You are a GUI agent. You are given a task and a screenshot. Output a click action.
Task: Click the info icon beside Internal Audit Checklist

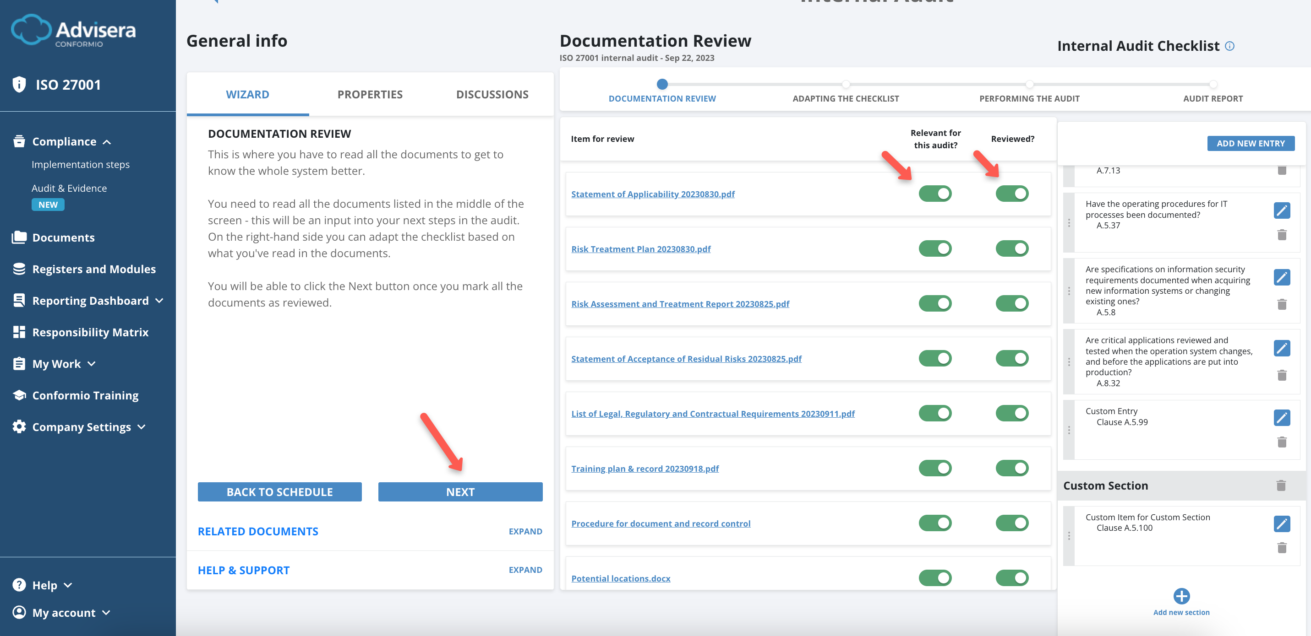1229,46
